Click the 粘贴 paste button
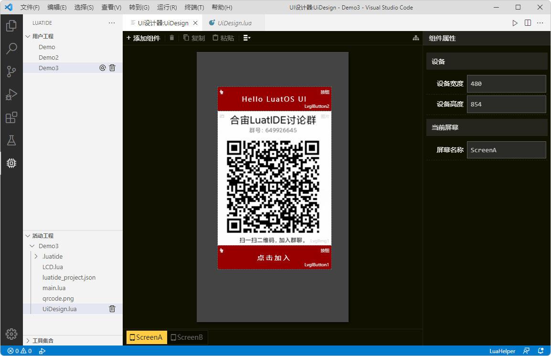Screen dimensions: 551x356 (223, 38)
